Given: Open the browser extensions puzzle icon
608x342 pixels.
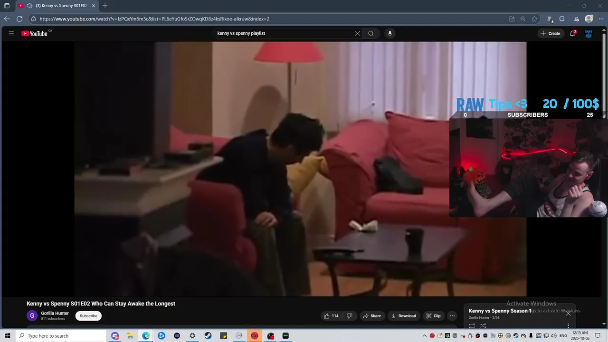Looking at the screenshot, I should (x=562, y=19).
